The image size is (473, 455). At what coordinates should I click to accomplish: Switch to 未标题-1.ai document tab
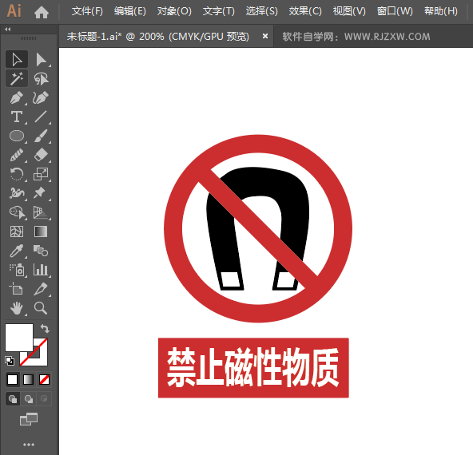158,37
